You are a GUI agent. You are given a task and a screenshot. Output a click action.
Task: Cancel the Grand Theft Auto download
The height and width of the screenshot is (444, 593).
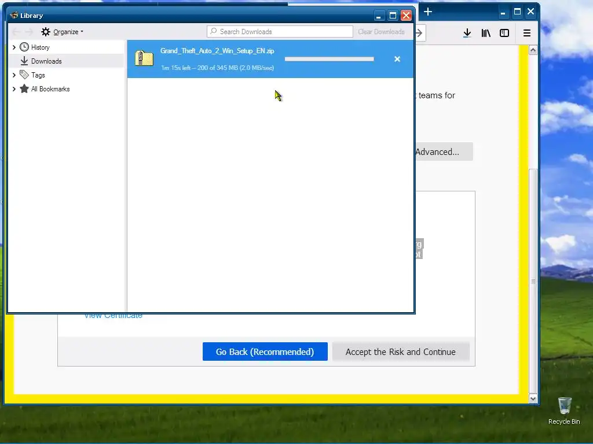397,59
